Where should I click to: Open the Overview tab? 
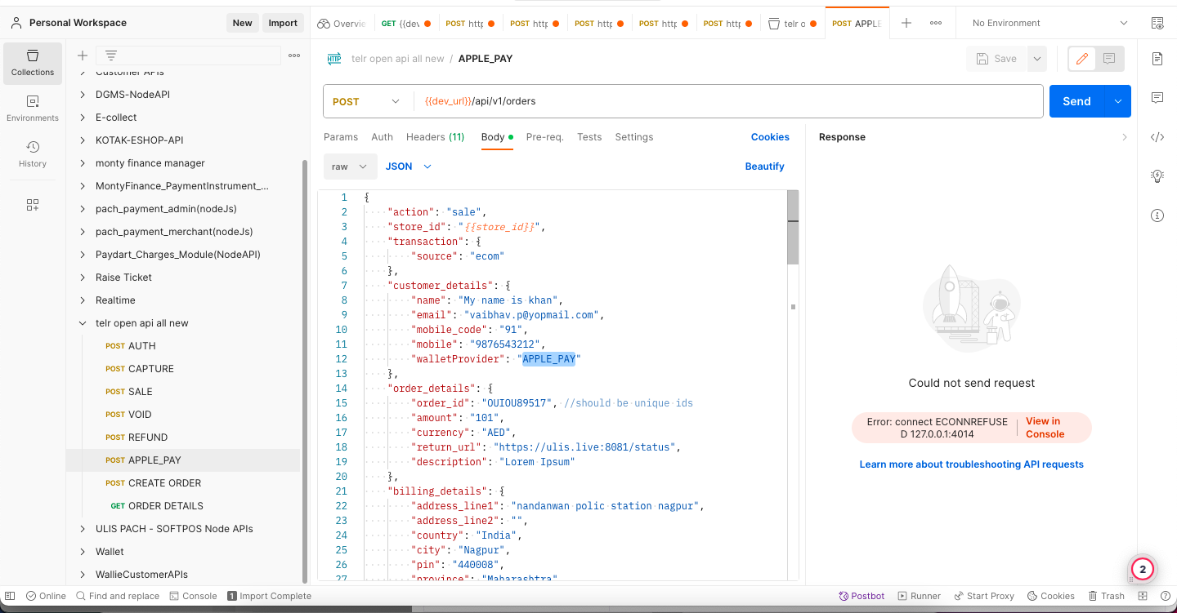(x=342, y=24)
